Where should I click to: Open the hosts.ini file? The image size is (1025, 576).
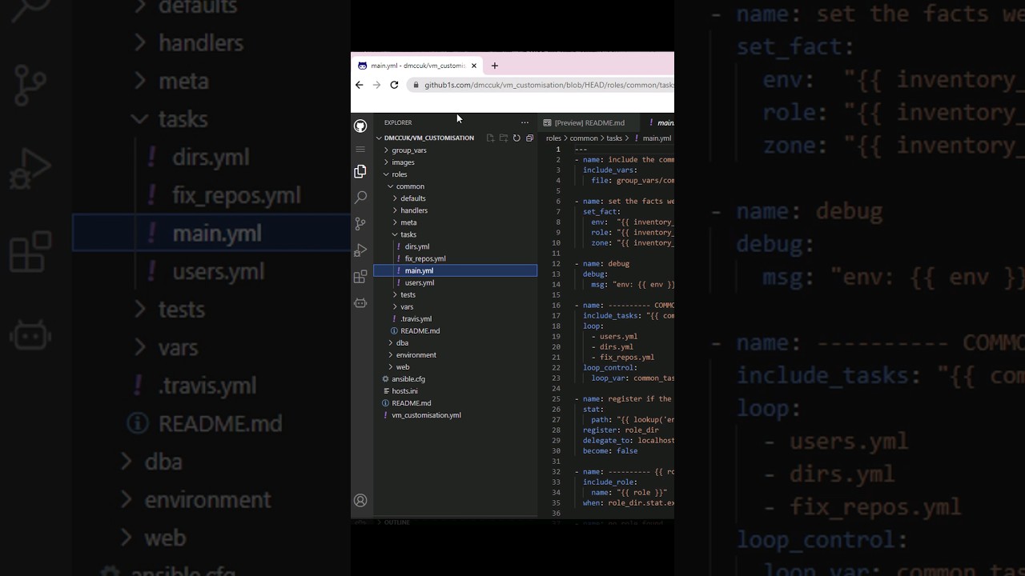click(404, 390)
